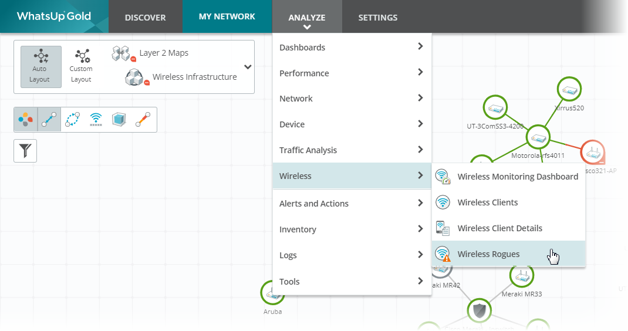The height and width of the screenshot is (331, 628).
Task: Select the Motorola-rfs4011 device node
Action: pyautogui.click(x=538, y=137)
